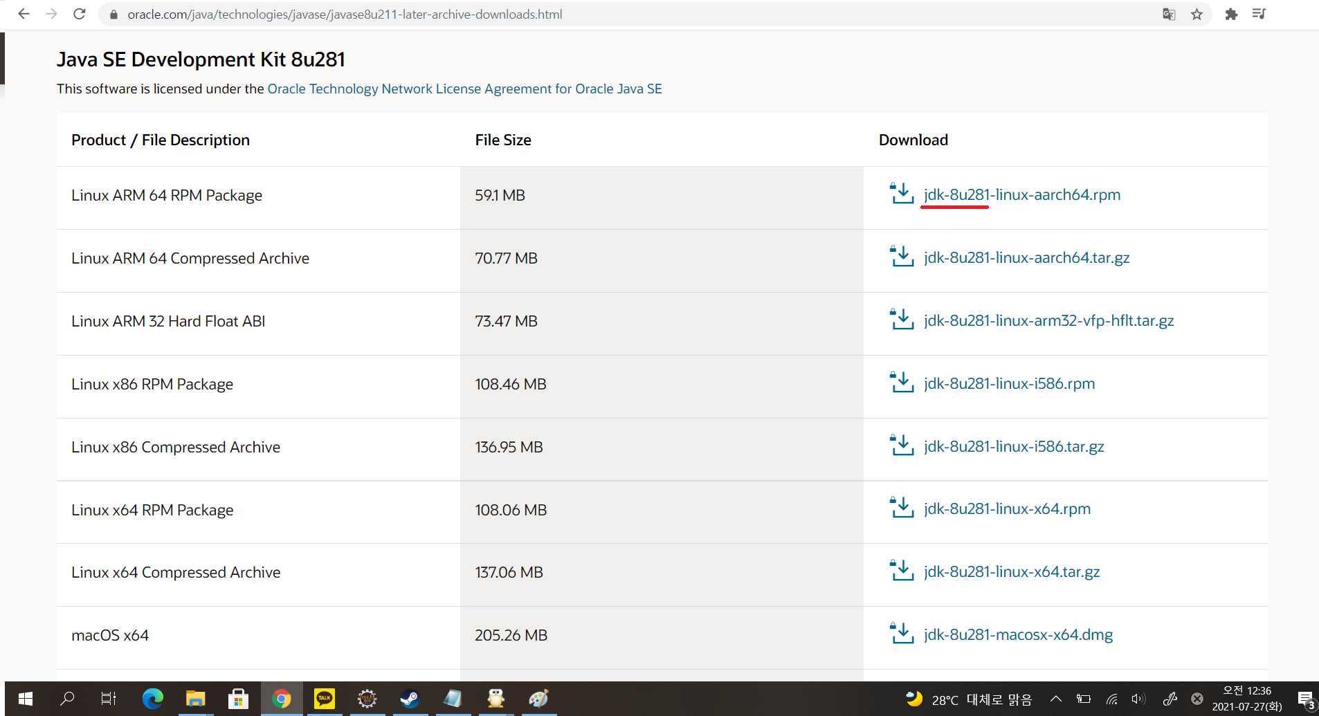Open the notification center icon
1319x716 pixels.
point(1306,699)
